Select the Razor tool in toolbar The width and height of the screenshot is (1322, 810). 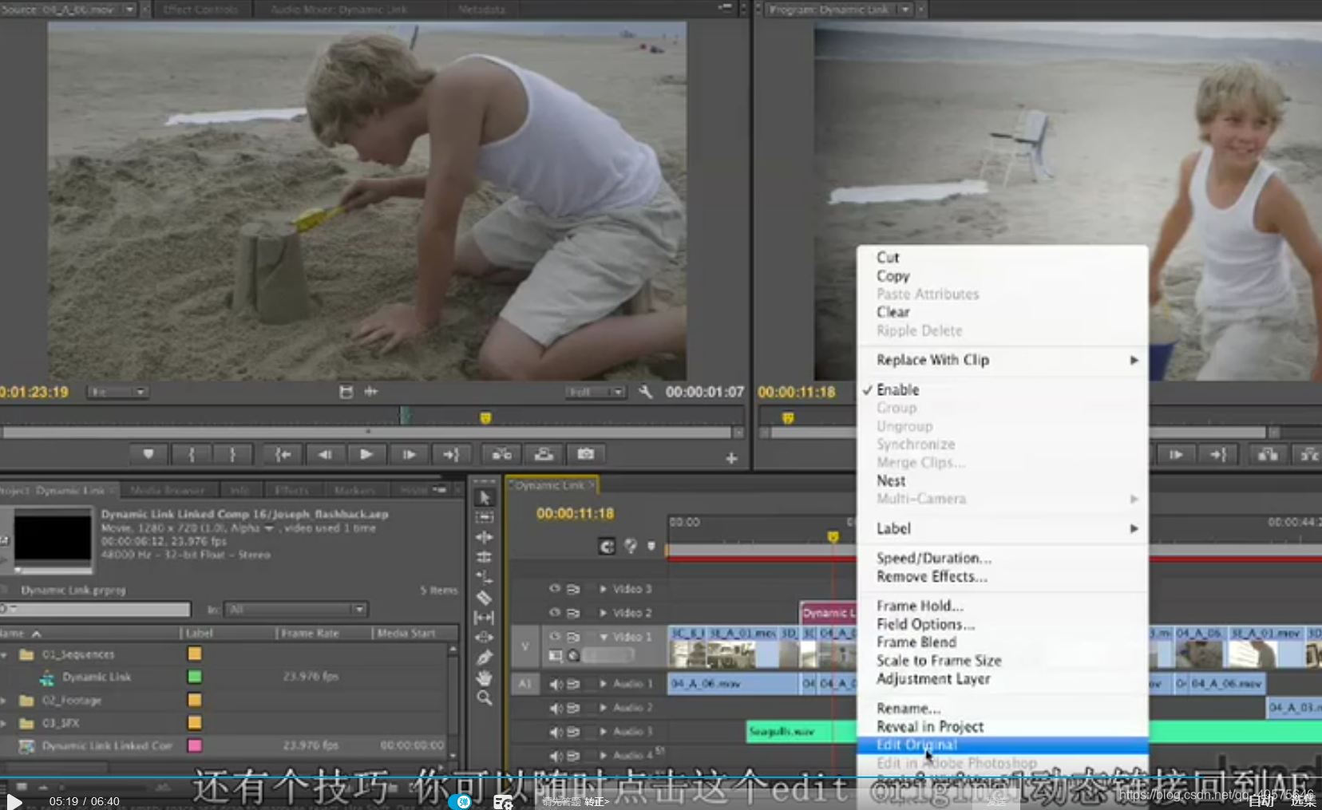point(484,597)
